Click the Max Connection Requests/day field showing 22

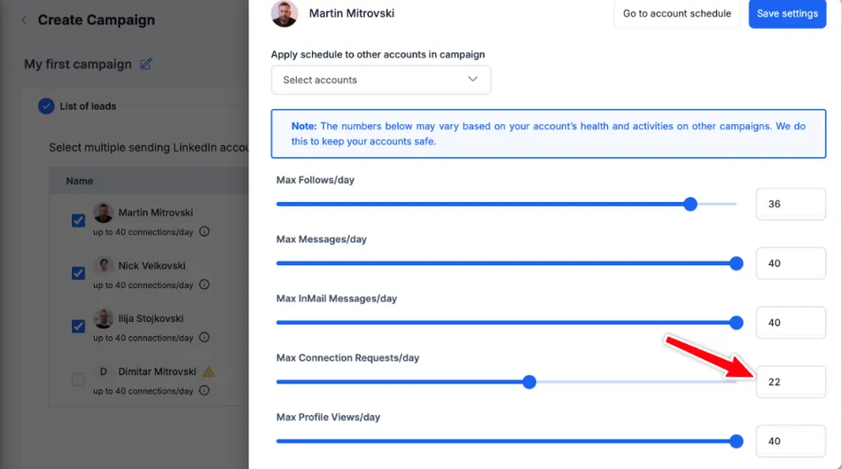click(791, 382)
